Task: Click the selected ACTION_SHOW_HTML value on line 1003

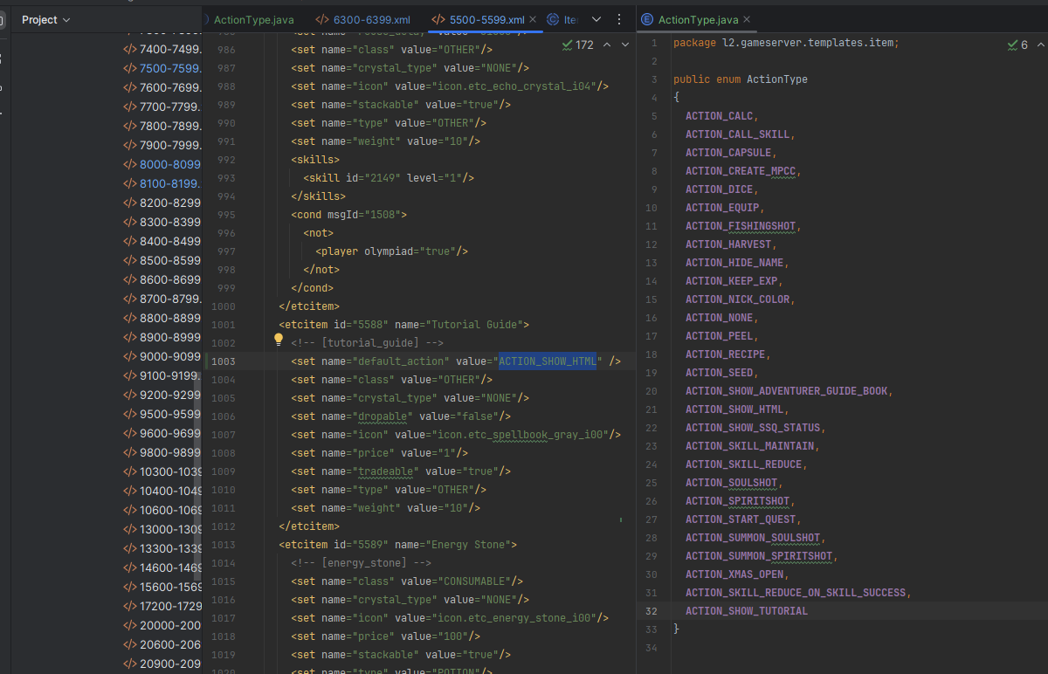Action: [548, 361]
